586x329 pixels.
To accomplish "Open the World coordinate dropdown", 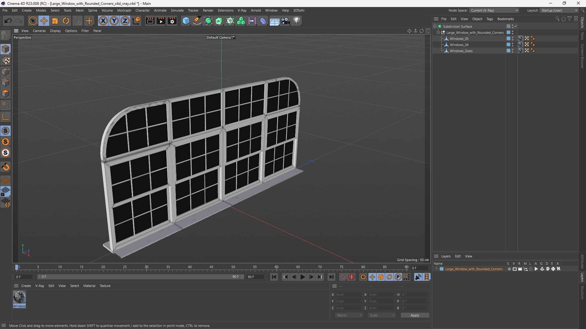I will (349, 315).
